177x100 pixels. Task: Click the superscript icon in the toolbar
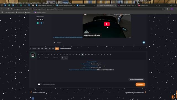point(111,54)
